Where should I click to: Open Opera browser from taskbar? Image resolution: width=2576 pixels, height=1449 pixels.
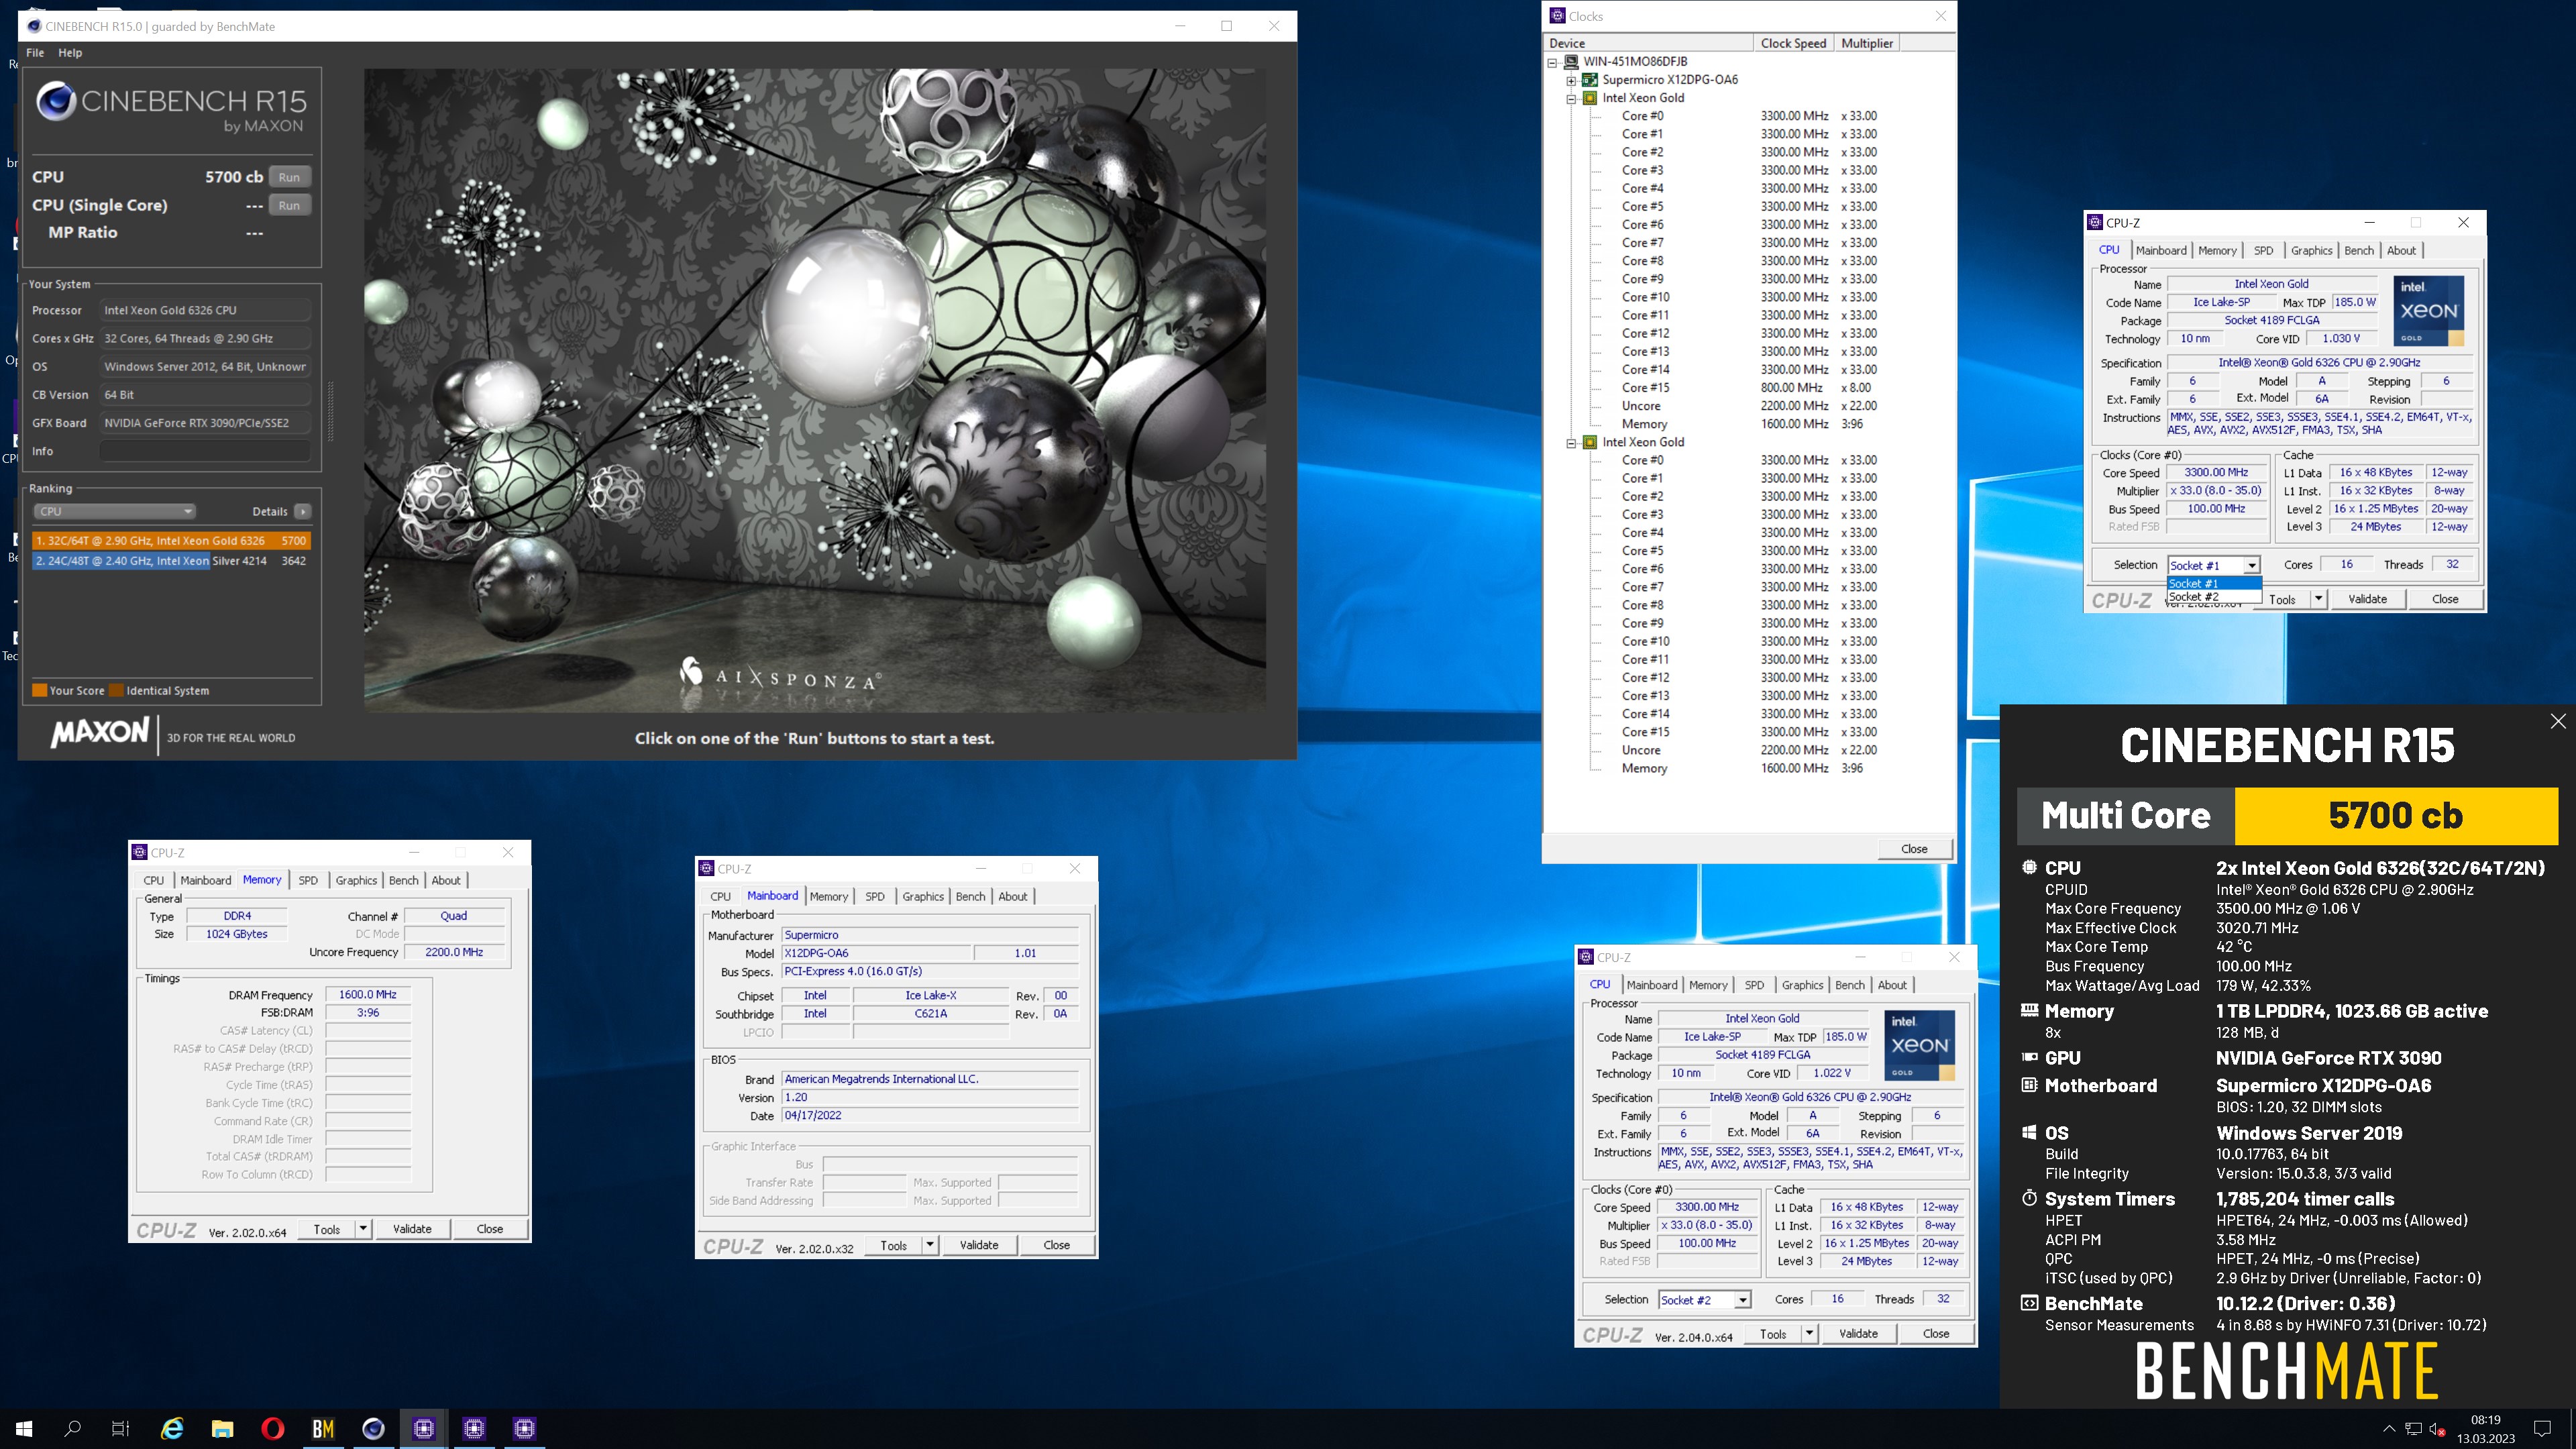(x=272, y=1428)
